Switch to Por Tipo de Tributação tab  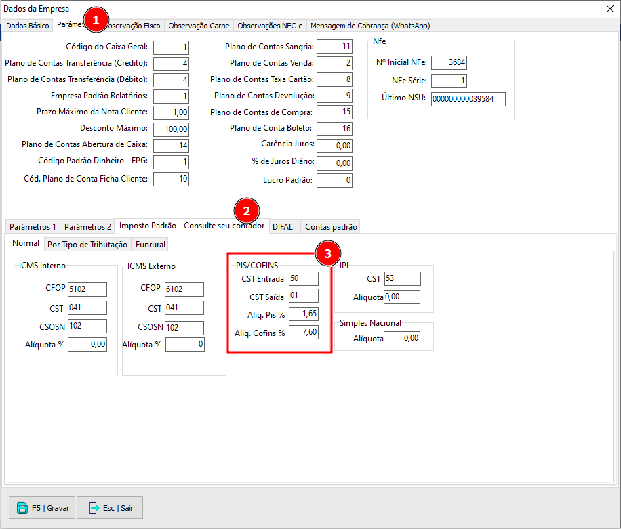click(87, 245)
